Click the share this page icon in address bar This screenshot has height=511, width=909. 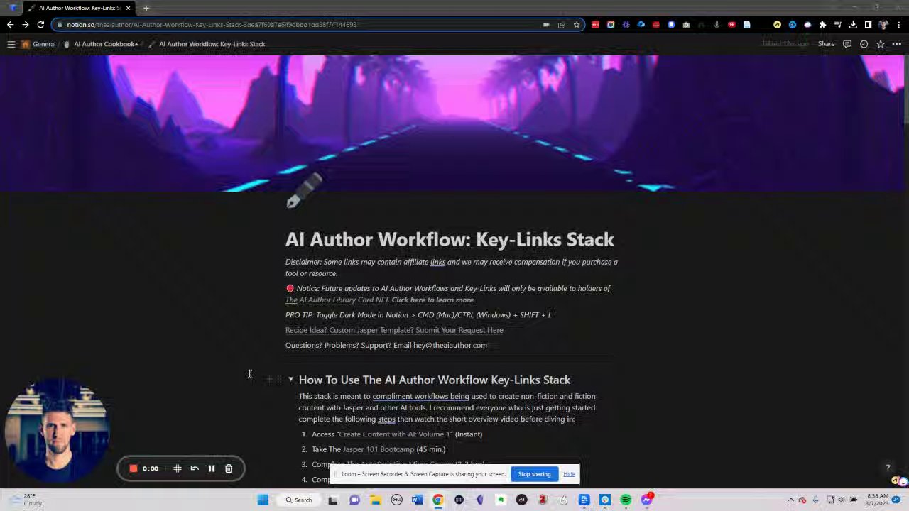(561, 25)
